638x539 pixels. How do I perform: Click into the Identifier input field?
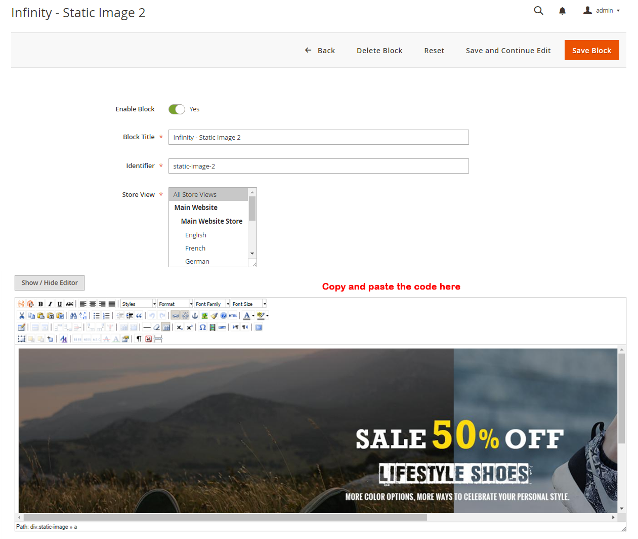click(x=318, y=166)
